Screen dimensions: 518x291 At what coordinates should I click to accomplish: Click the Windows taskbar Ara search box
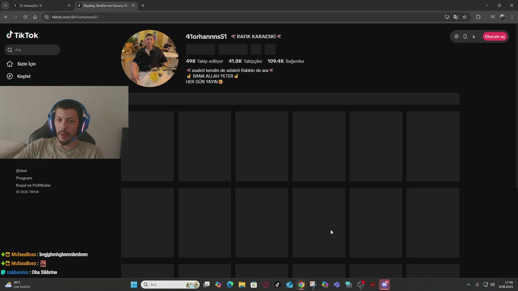[170, 285]
